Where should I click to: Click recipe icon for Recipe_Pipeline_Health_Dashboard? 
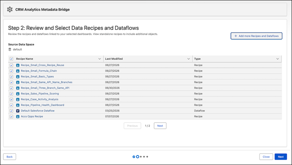18,105
